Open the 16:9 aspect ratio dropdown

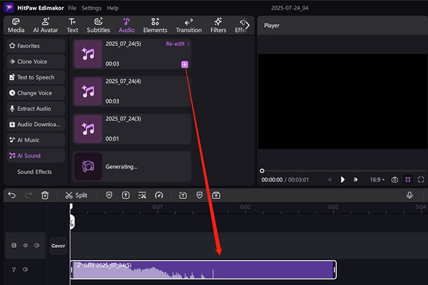coord(377,179)
